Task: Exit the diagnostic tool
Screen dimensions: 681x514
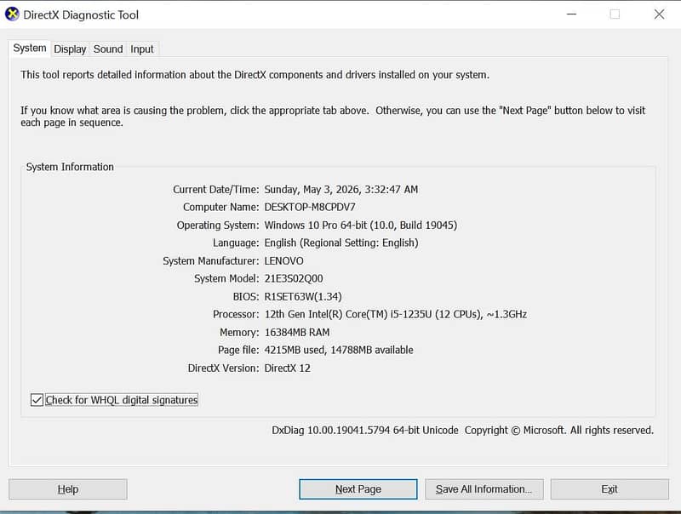Action: coord(609,489)
